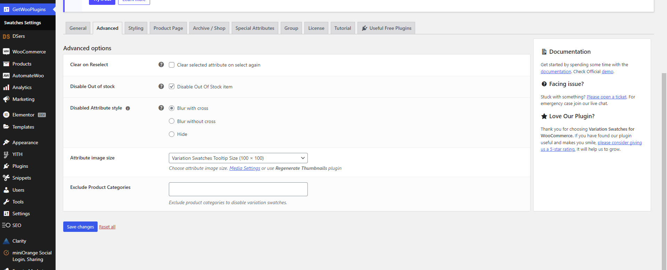Image resolution: width=667 pixels, height=270 pixels.
Task: Click the YITH sidebar icon
Action: tap(6, 154)
